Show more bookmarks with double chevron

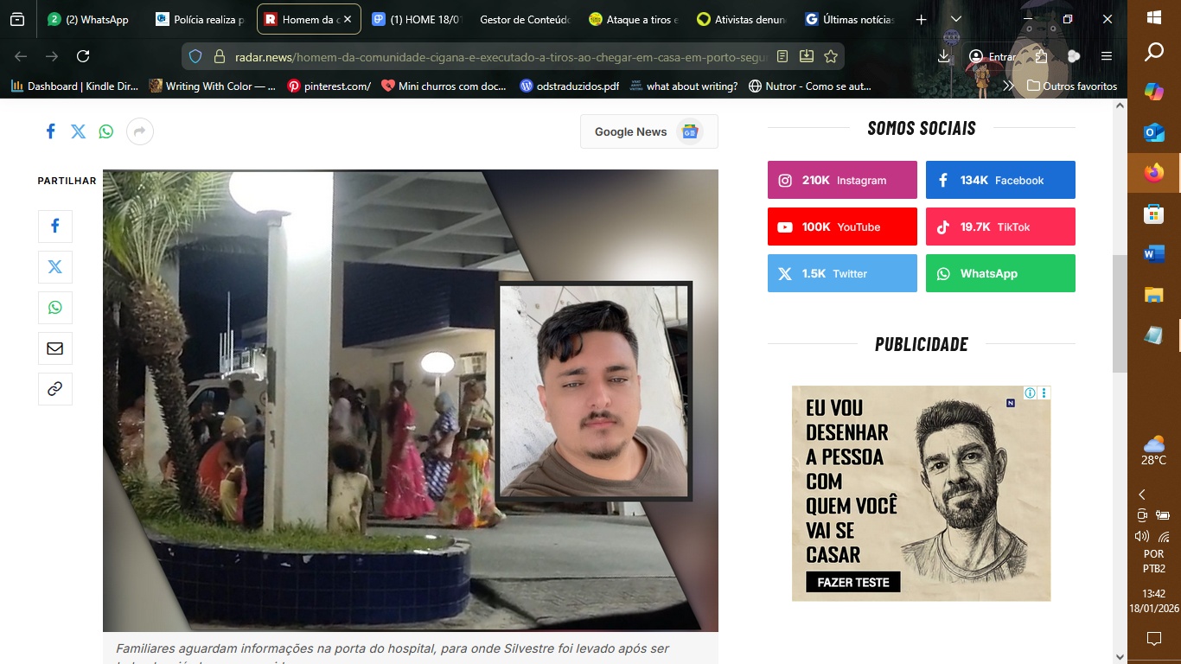[1008, 86]
